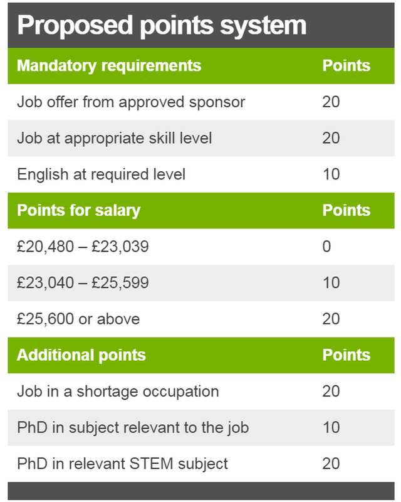Screen dimensions: 401x502
Task: Click "Job in a shortage occupation" text
Action: point(118,392)
